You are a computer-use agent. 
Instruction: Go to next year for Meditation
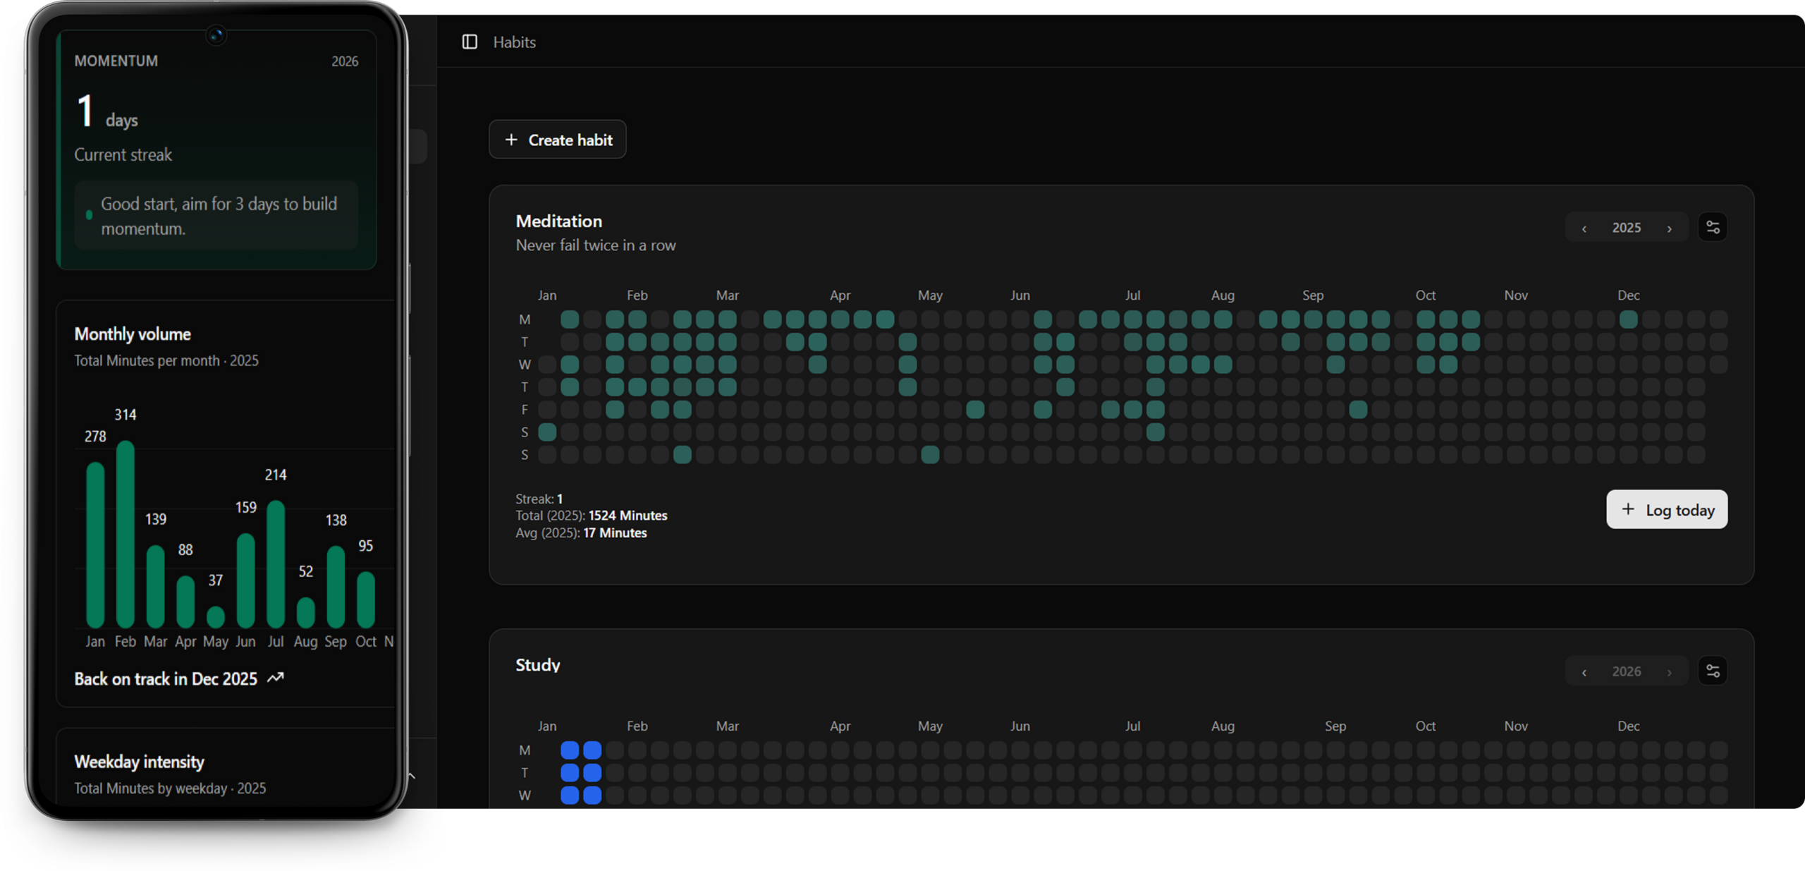tap(1669, 229)
